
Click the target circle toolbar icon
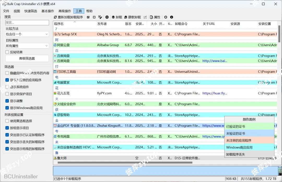(x=107, y=17)
